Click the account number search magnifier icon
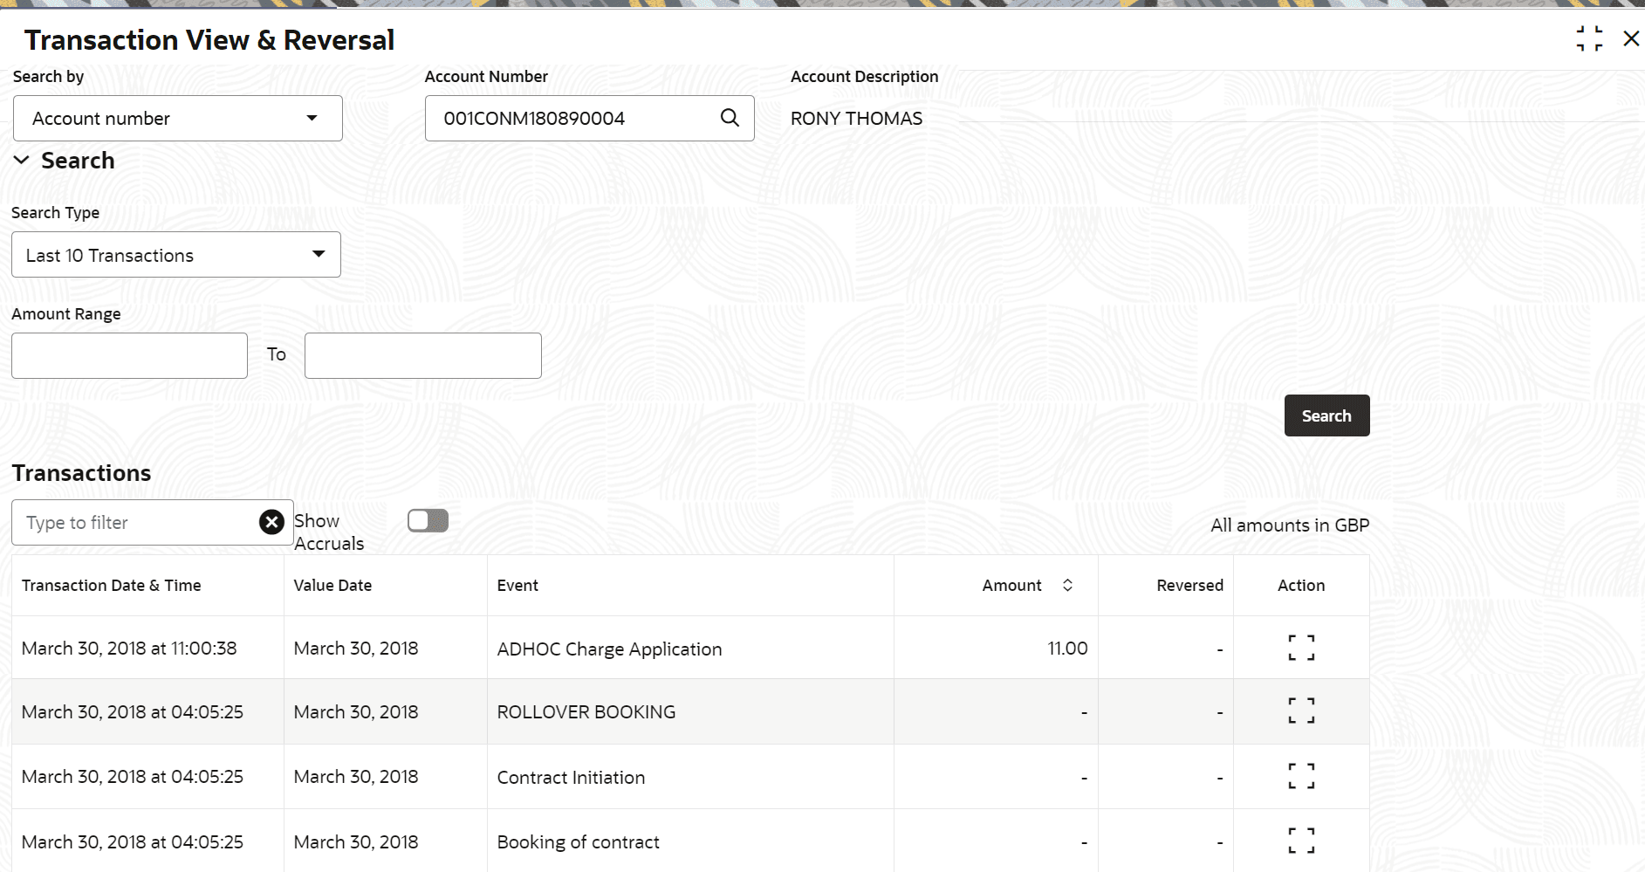This screenshot has width=1645, height=872. [x=730, y=118]
